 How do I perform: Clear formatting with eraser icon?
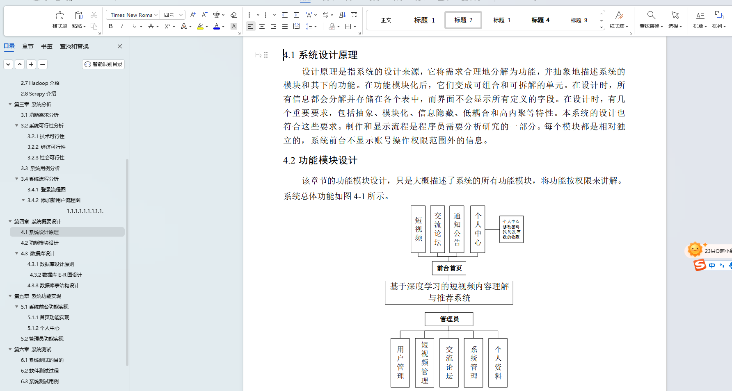(233, 15)
